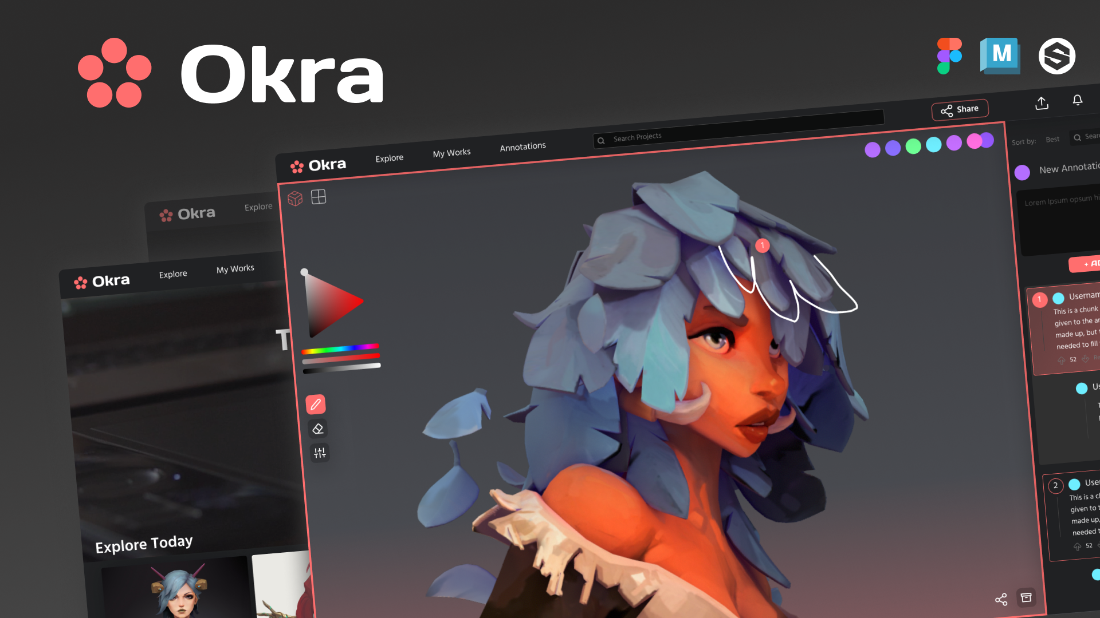Adjust the black-to-white brightness slider
This screenshot has width=1100, height=618.
pos(341,368)
